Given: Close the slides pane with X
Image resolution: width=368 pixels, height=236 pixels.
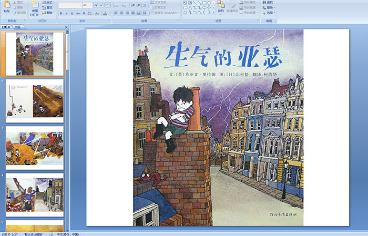Looking at the screenshot, I should [x=66, y=27].
